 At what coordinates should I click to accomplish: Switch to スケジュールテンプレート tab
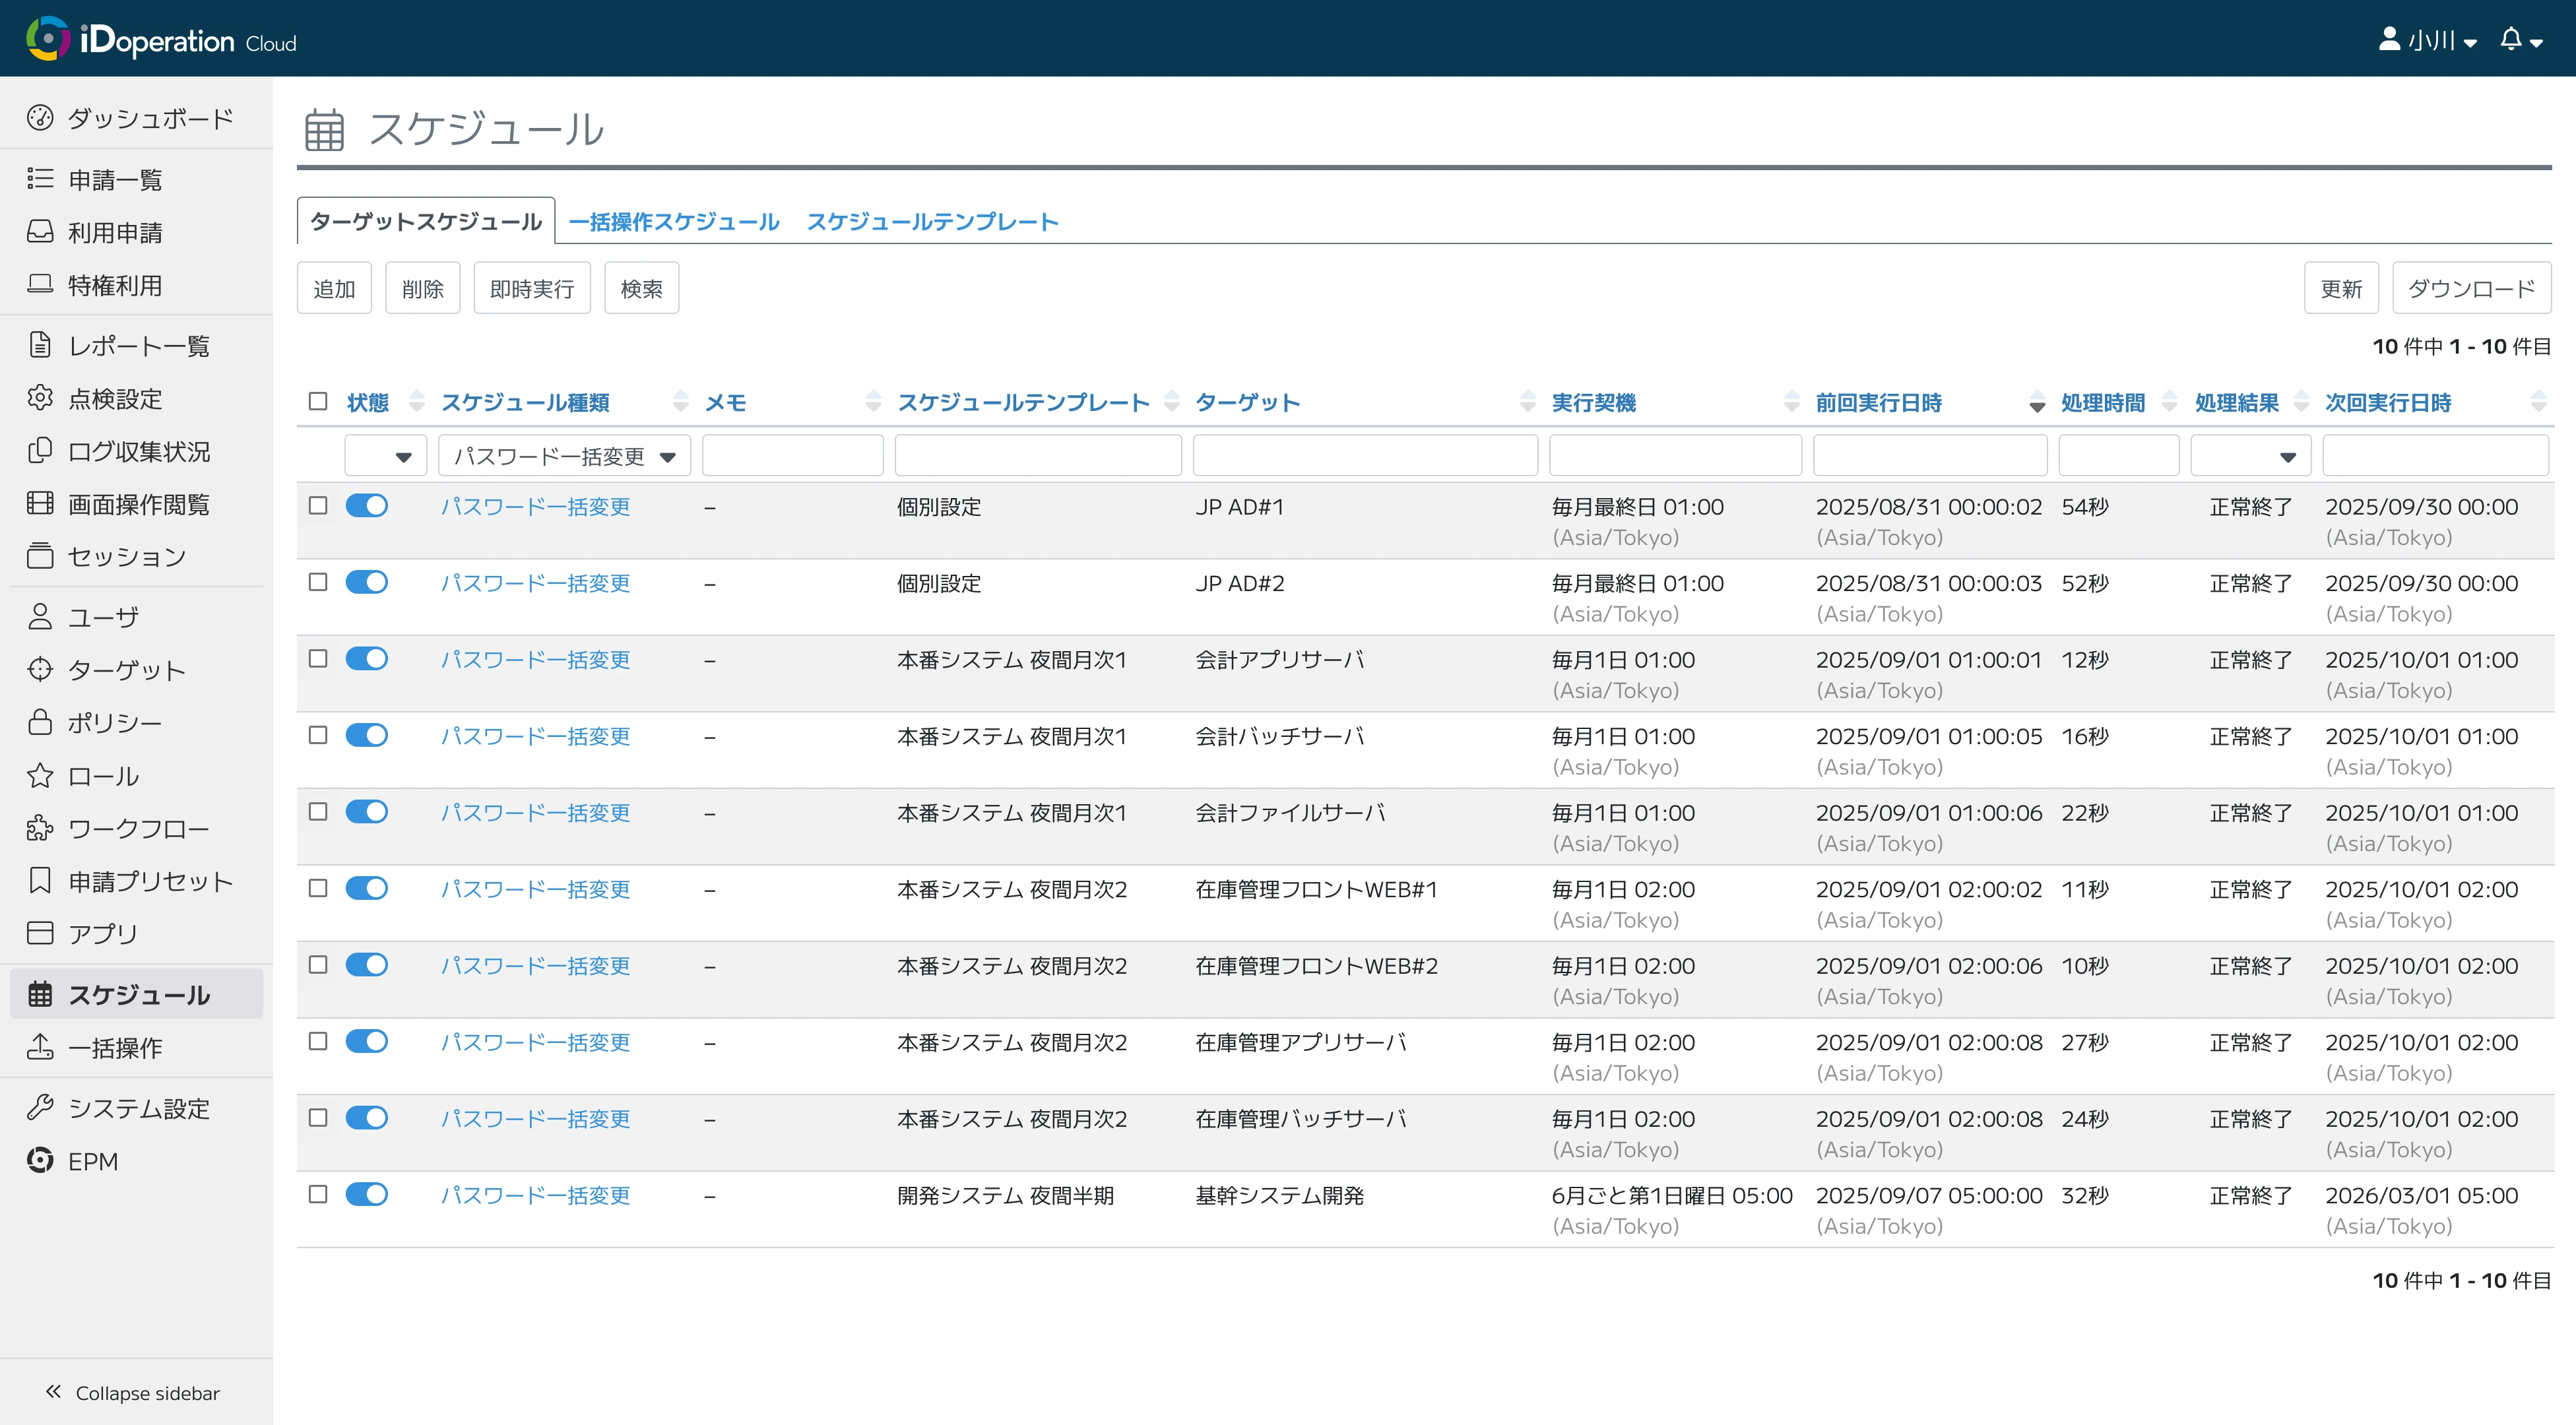[x=932, y=222]
